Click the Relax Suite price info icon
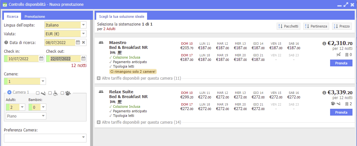Screen dimensions: 357x146 (325, 93)
